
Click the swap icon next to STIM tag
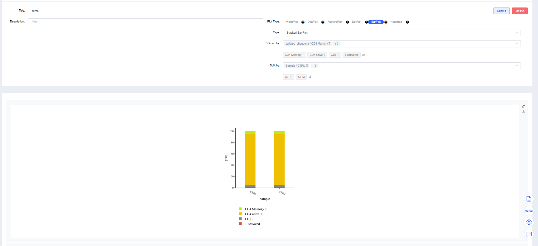click(310, 77)
